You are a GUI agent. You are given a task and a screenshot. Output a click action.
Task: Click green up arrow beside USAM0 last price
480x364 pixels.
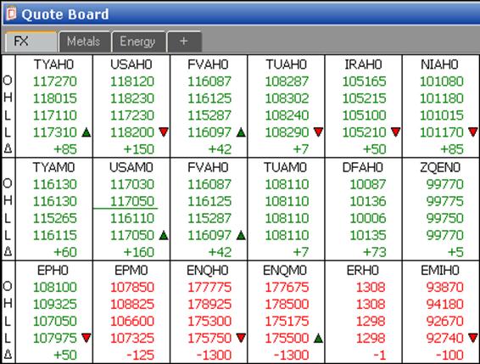pos(164,235)
